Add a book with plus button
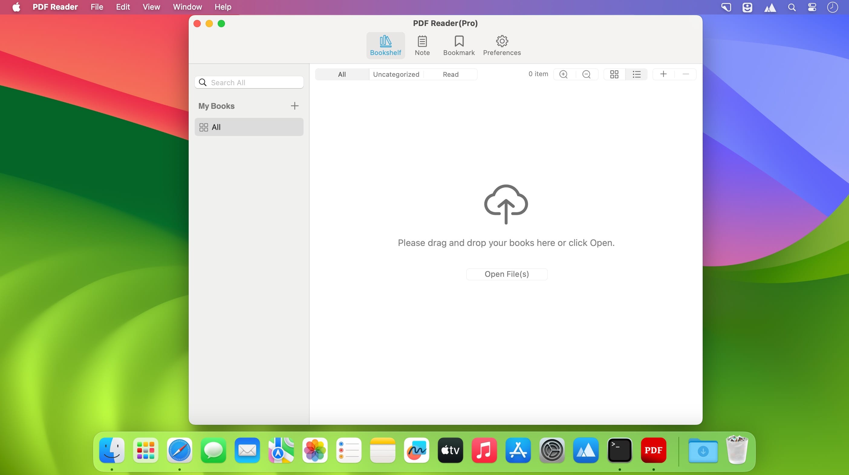Image resolution: width=849 pixels, height=475 pixels. pos(663,74)
